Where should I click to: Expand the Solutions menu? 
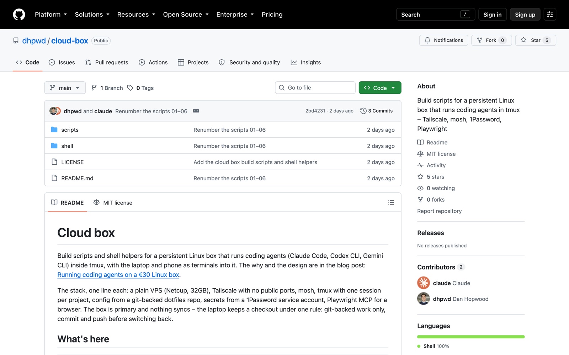coord(92,15)
